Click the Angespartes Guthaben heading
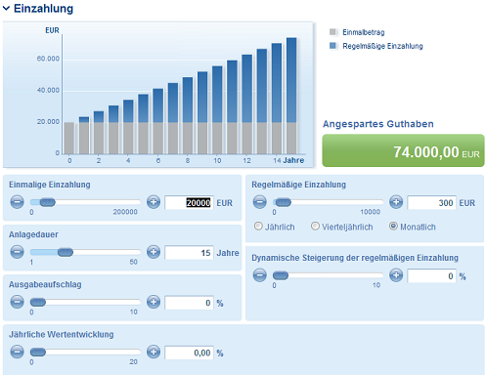The height and width of the screenshot is (375, 486). click(x=378, y=124)
